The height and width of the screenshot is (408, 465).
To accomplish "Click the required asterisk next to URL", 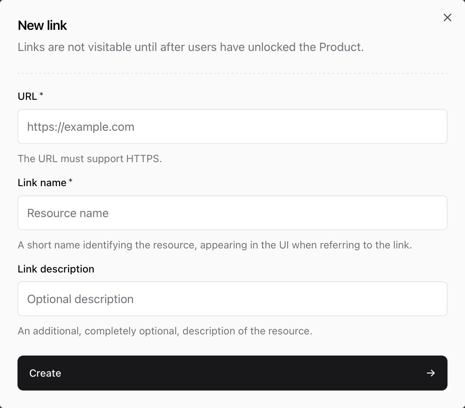I will pyautogui.click(x=41, y=94).
